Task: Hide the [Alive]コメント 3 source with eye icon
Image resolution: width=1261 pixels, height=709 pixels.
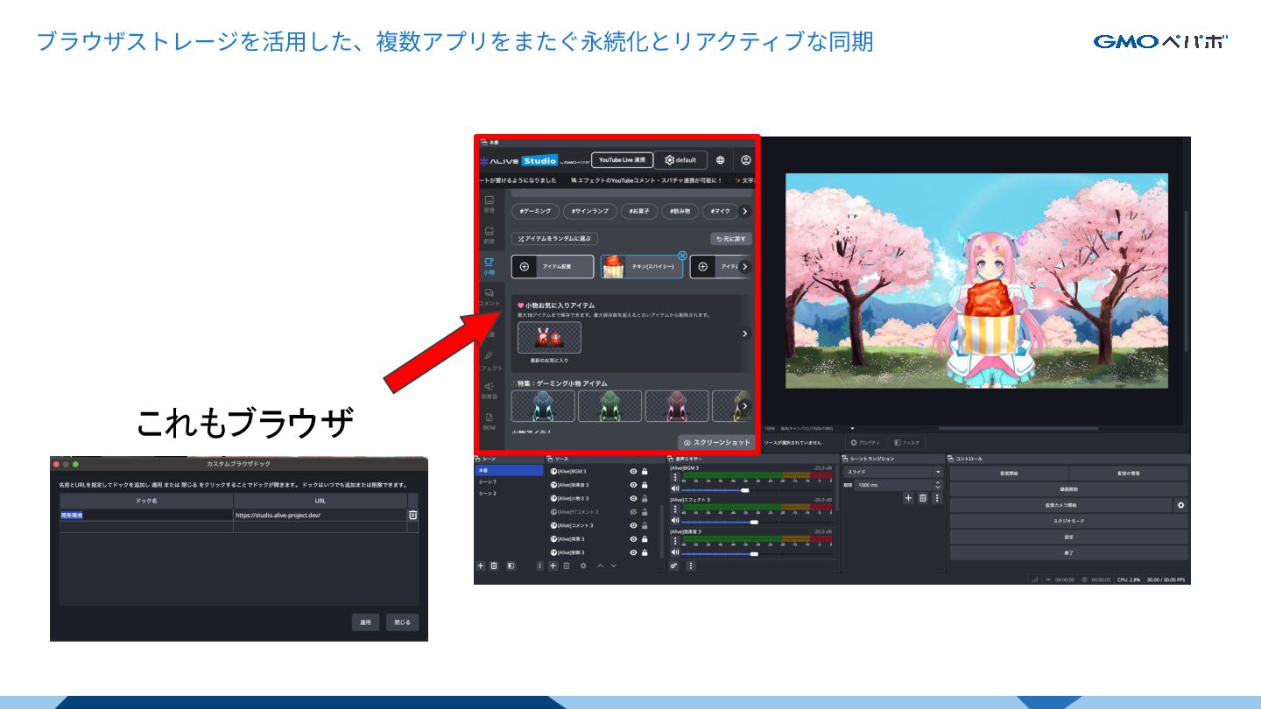Action: (x=633, y=525)
